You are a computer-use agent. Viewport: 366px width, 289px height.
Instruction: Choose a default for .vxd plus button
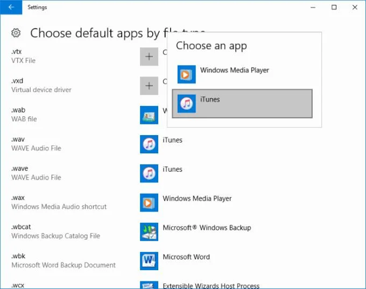click(x=149, y=86)
